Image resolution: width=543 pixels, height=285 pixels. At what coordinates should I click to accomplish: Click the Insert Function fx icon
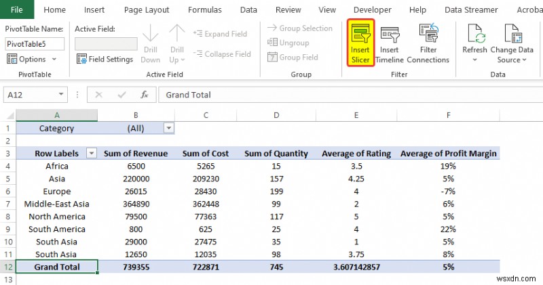pyautogui.click(x=145, y=95)
